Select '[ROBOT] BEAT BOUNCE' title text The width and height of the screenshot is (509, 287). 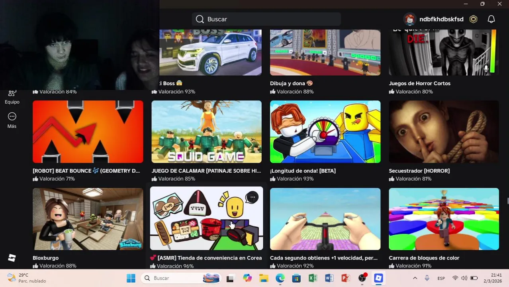86,171
